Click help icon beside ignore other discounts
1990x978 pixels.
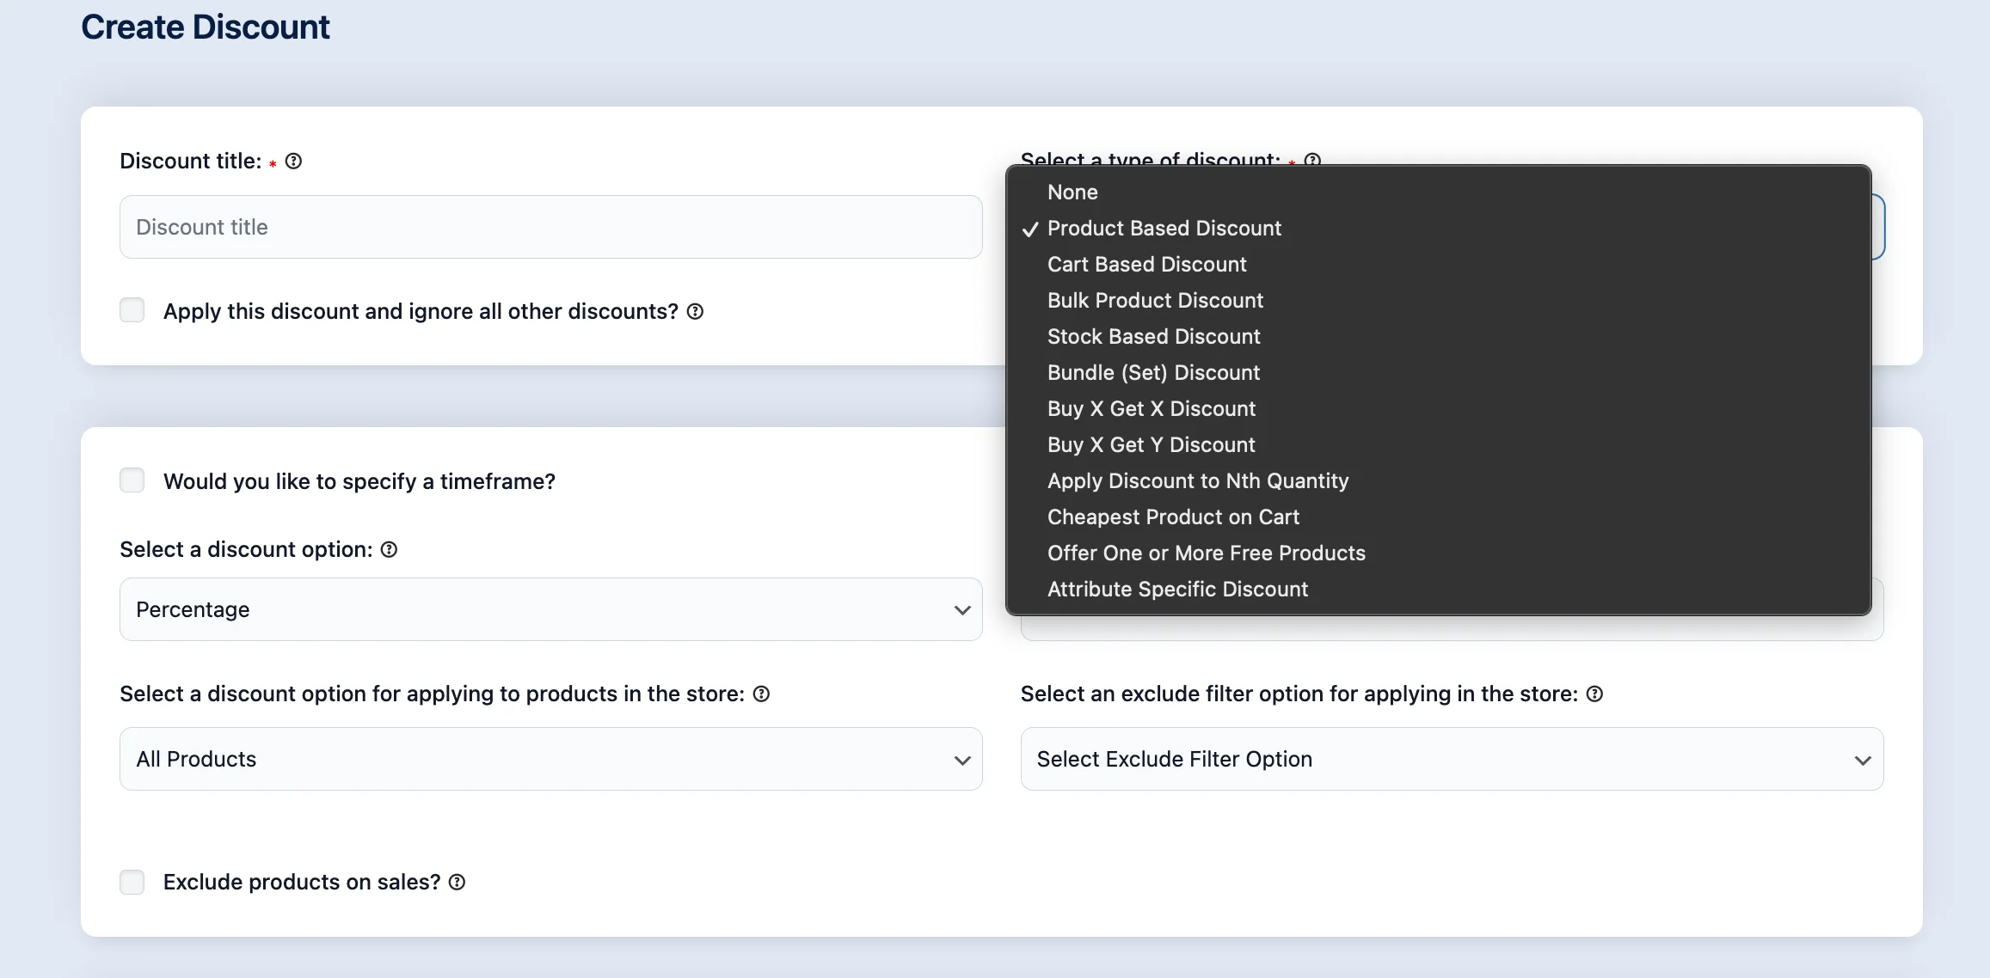tap(695, 312)
